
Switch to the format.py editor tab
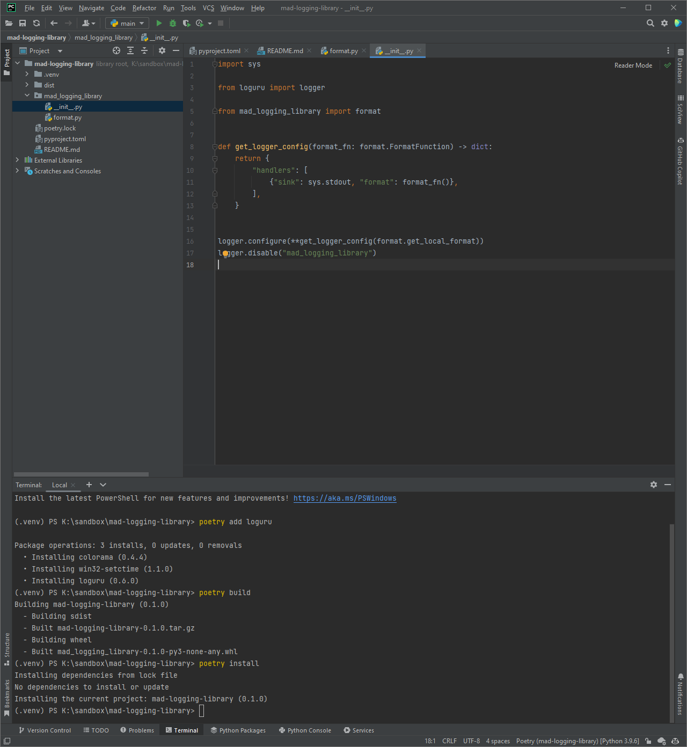(342, 50)
